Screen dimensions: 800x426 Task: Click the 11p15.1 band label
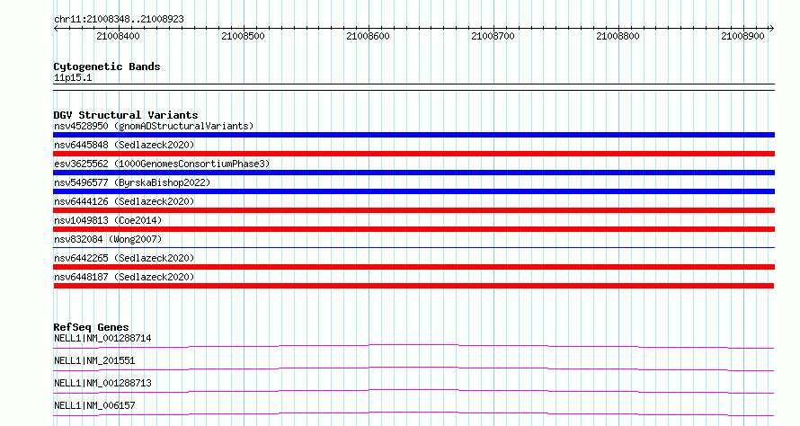pos(73,77)
